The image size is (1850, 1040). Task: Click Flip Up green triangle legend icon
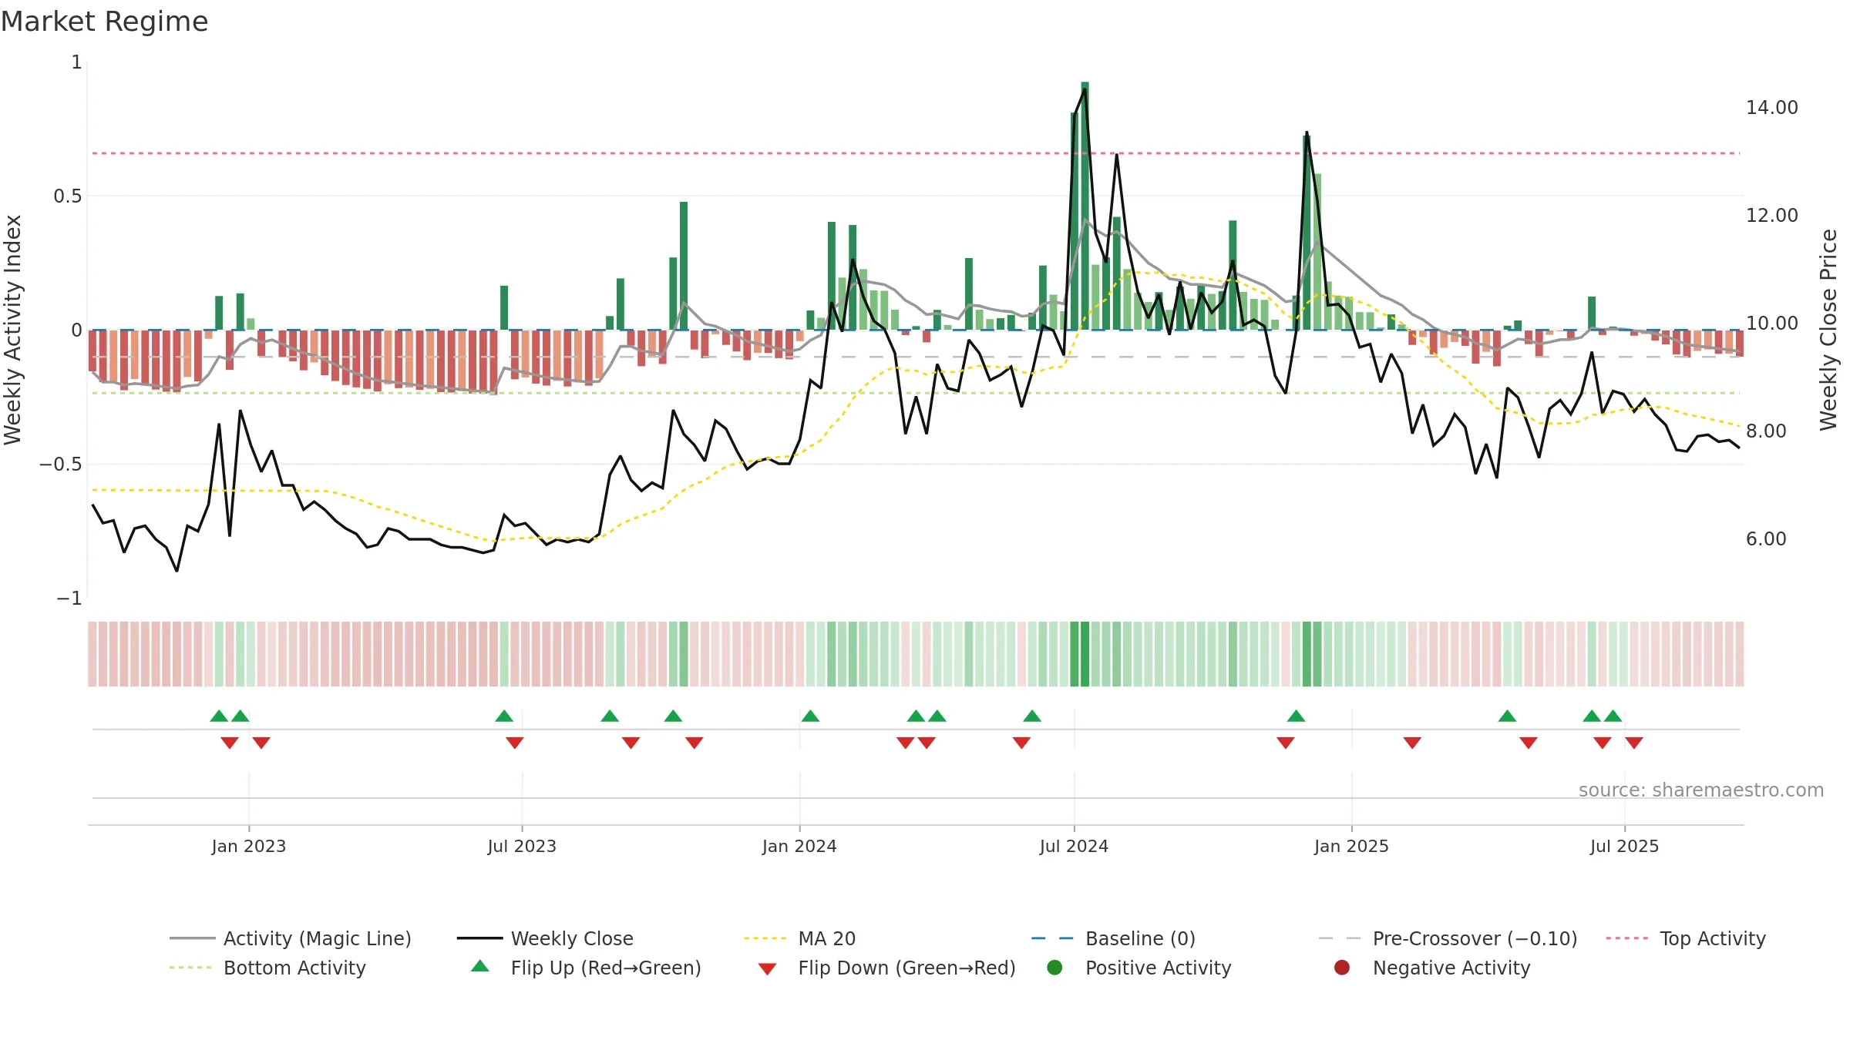[480, 966]
